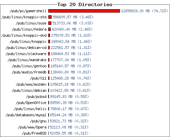Click the /pub/pc/gamershell red bar
The image size is (170, 137).
click(84, 11)
